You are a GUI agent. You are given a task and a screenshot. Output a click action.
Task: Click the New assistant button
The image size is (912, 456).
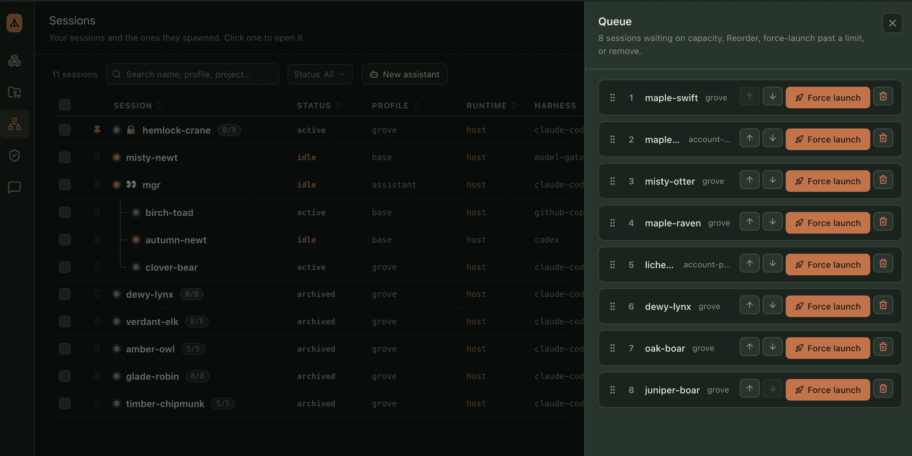tap(404, 74)
